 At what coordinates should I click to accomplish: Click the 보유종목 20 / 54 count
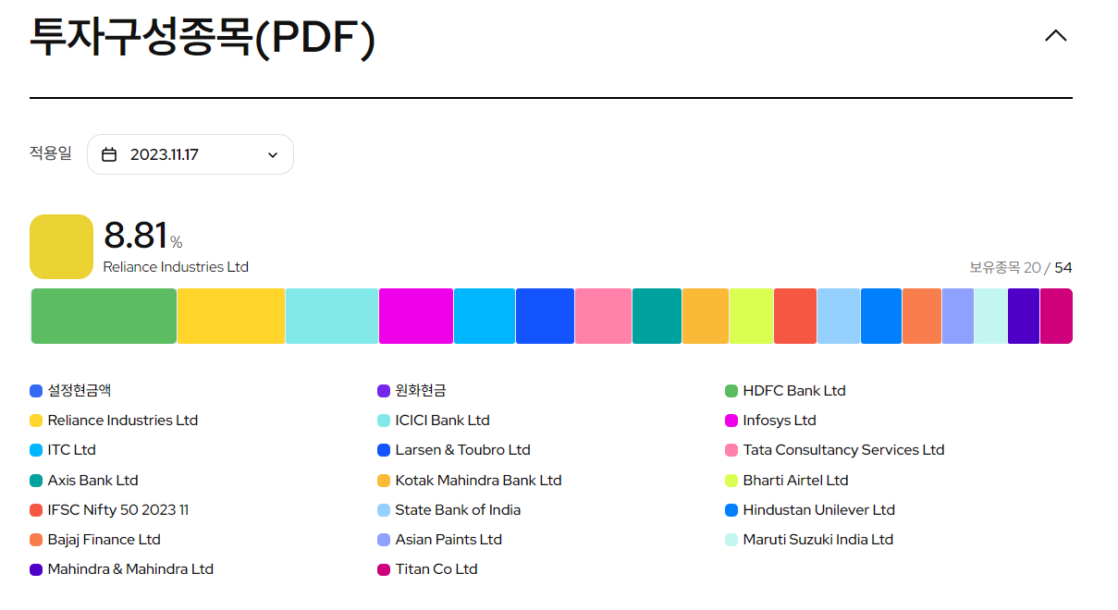tap(1021, 268)
